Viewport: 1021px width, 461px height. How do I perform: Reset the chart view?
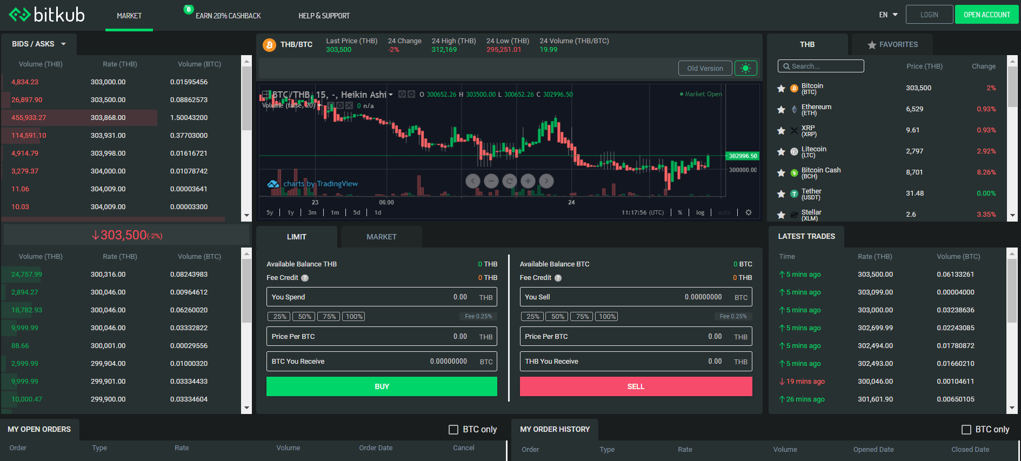click(x=510, y=181)
